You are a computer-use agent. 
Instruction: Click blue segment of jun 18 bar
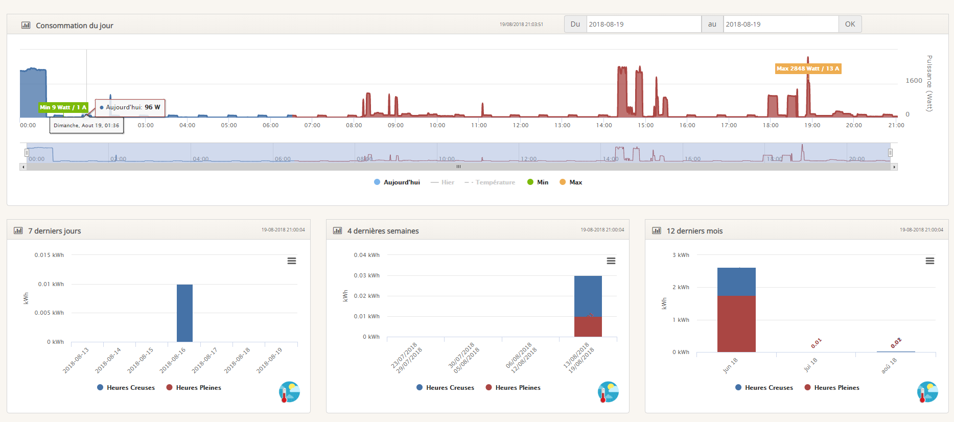[x=736, y=282]
